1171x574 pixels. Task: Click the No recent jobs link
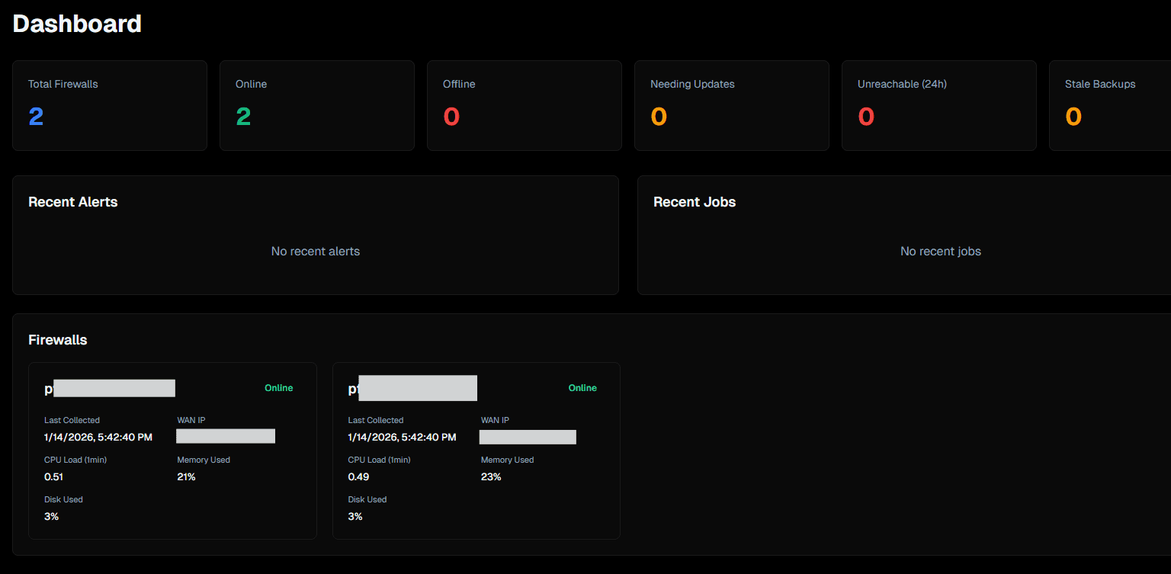click(x=940, y=251)
